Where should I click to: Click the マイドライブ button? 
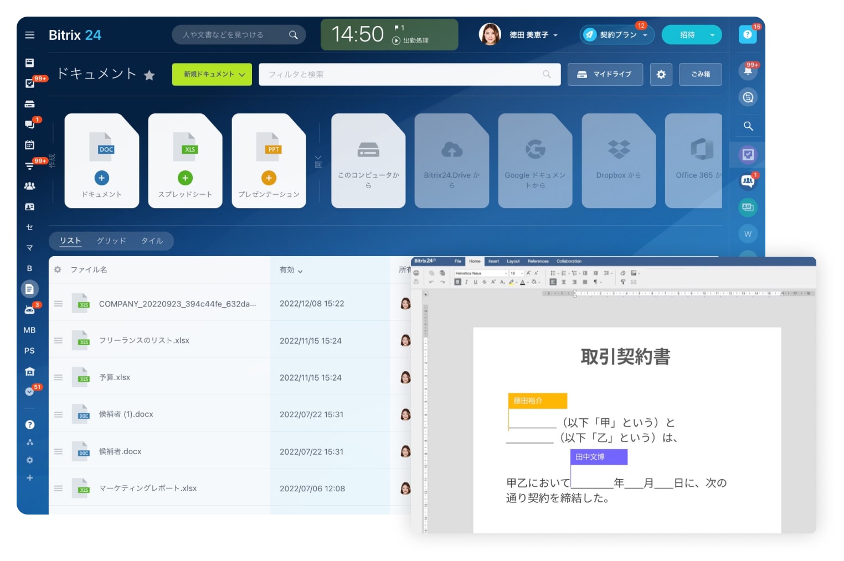tap(605, 74)
